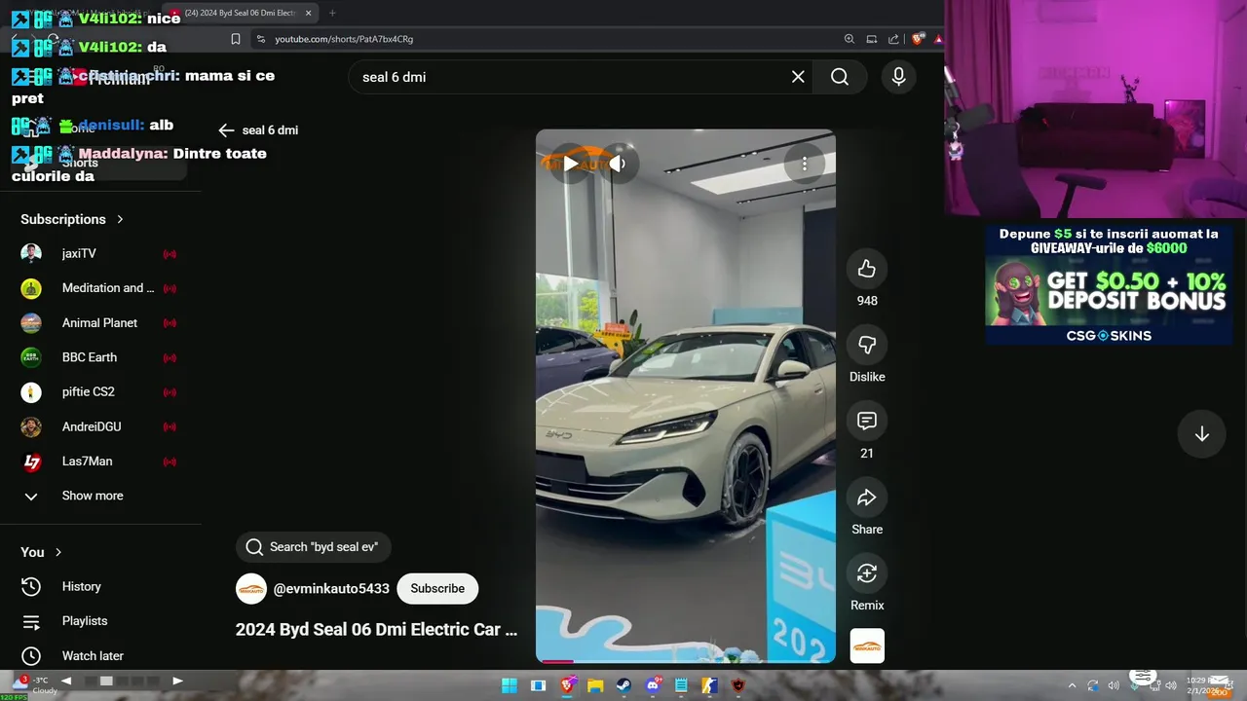Click the piftie CS2 channel avatar

(x=31, y=392)
